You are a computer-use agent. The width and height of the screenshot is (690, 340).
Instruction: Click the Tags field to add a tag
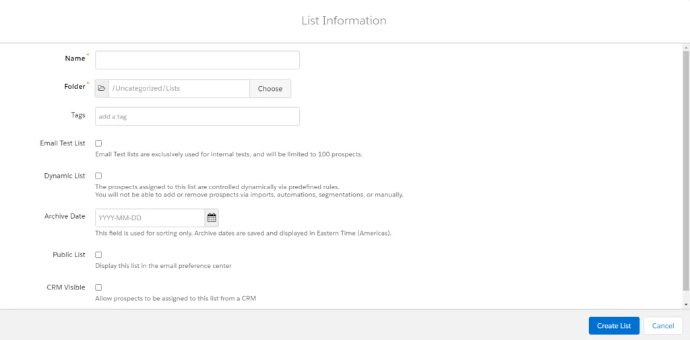pyautogui.click(x=197, y=116)
